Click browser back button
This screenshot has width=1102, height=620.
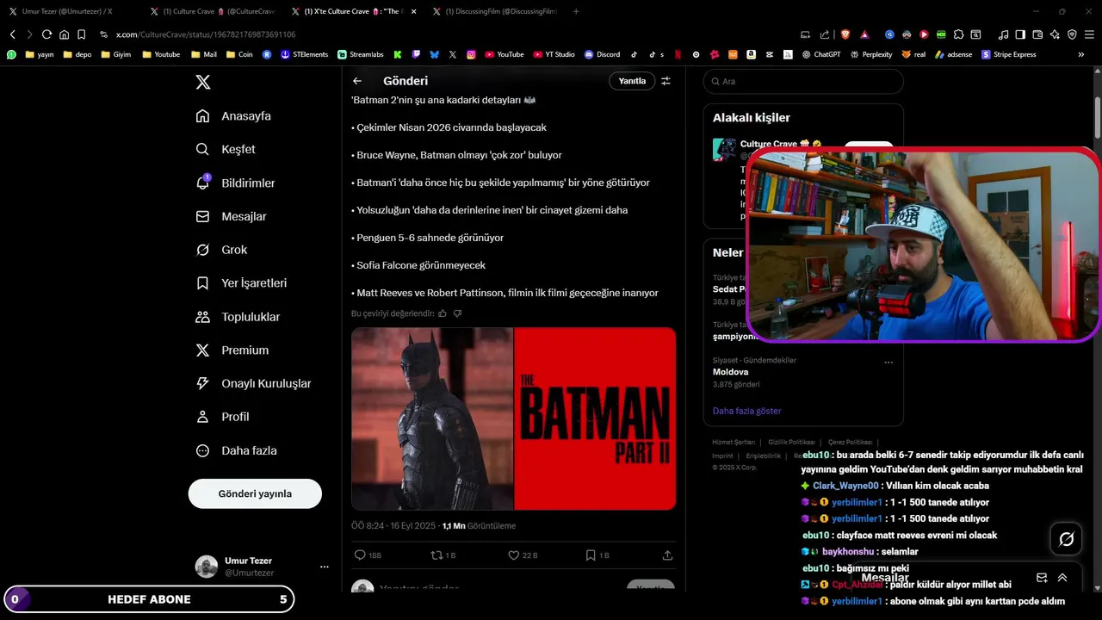click(x=12, y=34)
